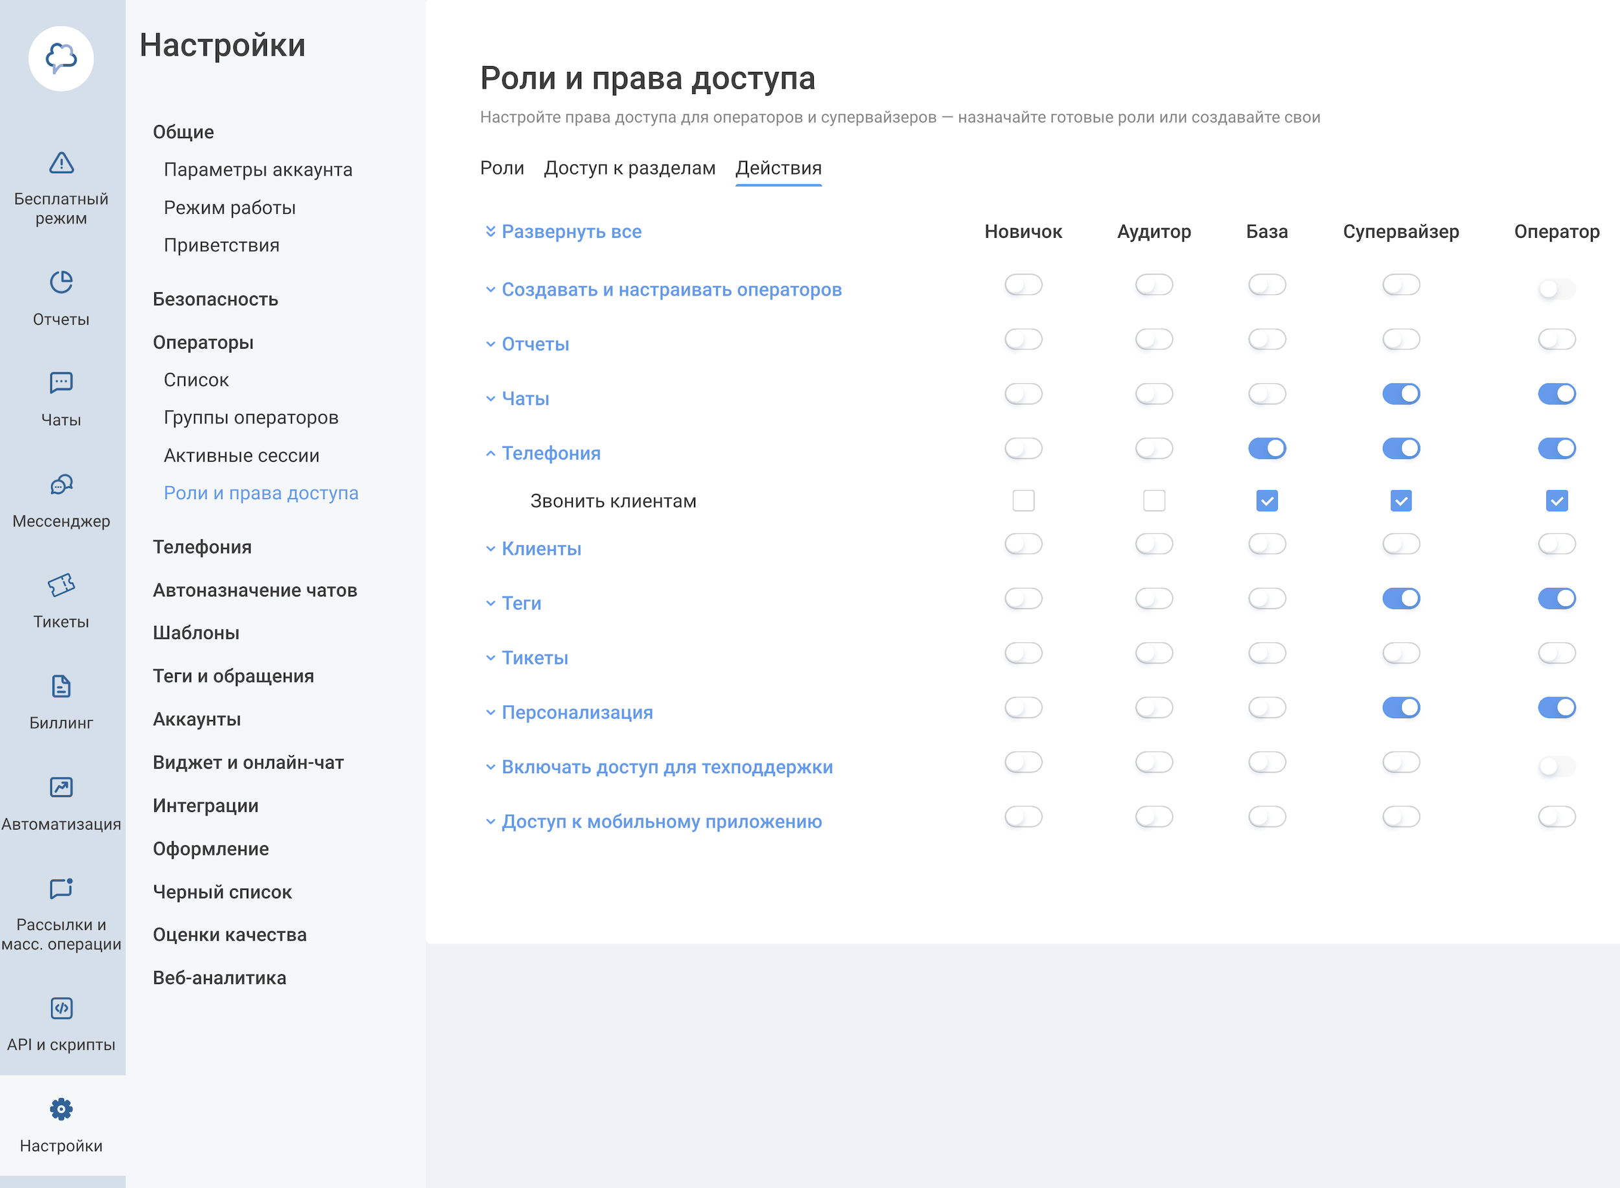Open Группы операторов settings page
Screen dimensions: 1620x1188
pyautogui.click(x=251, y=418)
